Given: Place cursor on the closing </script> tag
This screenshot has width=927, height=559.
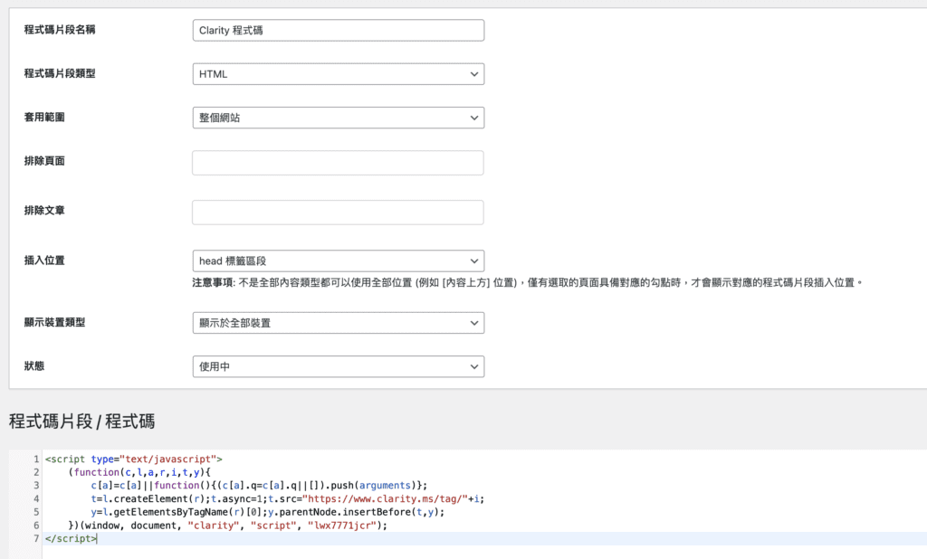Looking at the screenshot, I should coord(70,538).
